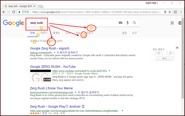The image size is (185, 116).
Task: Open Zerg Rush - Google Play Android result
Action: (57, 106)
